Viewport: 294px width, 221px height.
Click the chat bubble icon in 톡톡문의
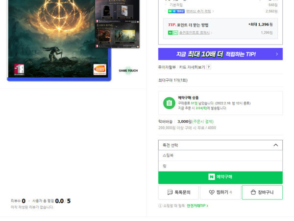pyautogui.click(x=170, y=192)
